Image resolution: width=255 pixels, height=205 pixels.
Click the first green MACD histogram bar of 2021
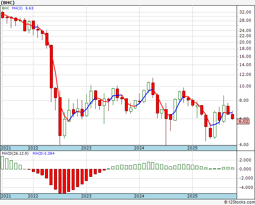coord(2,163)
